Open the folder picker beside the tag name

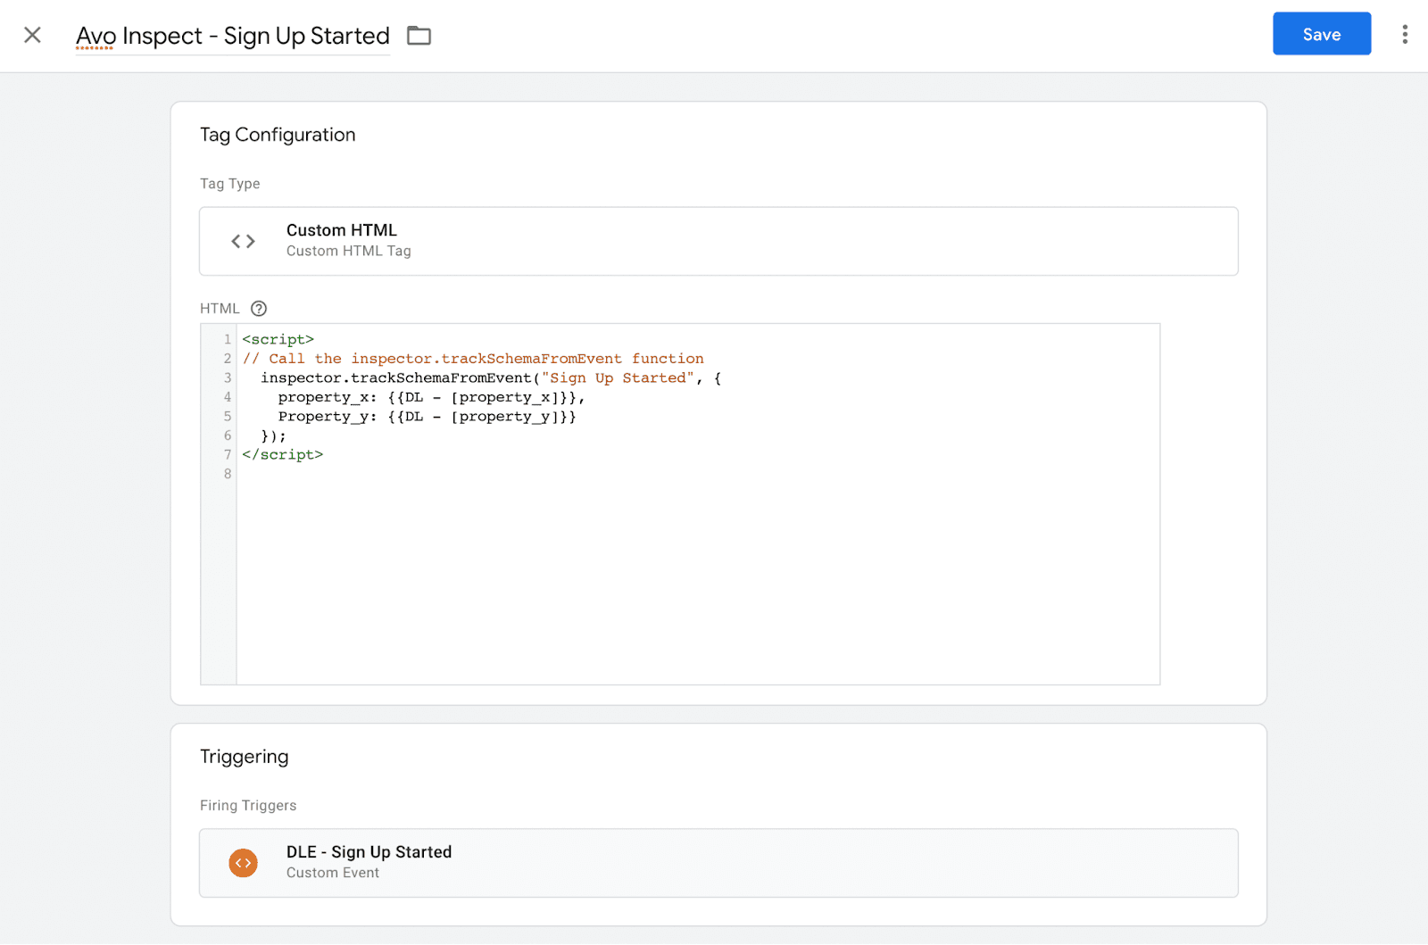click(x=419, y=35)
